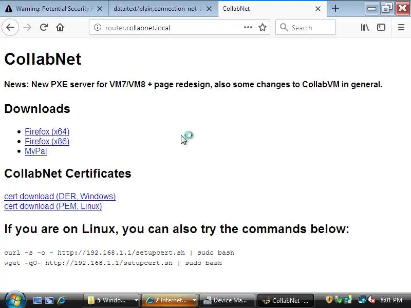Open the Firefox hamburger menu
The image size is (411, 308).
pos(401,27)
